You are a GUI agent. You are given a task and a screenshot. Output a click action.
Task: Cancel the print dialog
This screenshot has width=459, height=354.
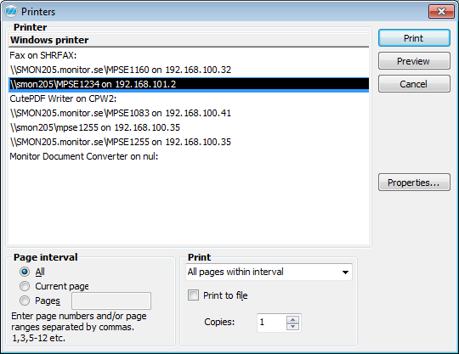tap(414, 84)
